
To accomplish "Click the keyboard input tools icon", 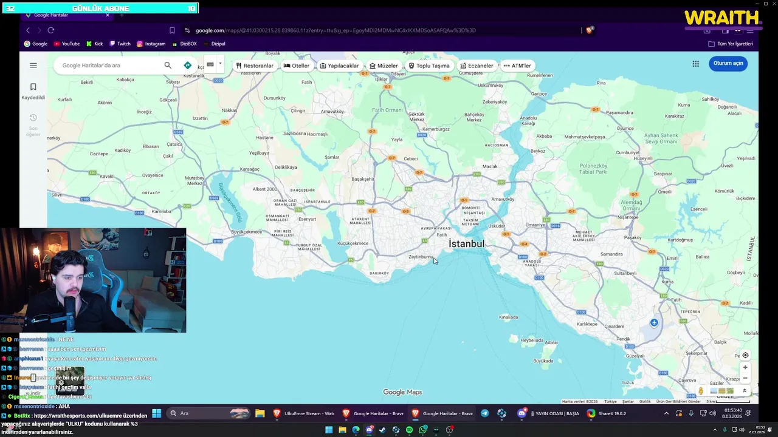I will 210,64.
